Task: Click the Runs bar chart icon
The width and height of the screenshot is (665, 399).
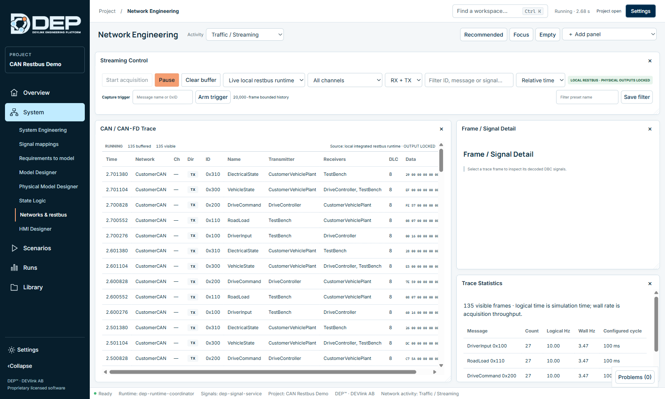Action: coord(14,268)
